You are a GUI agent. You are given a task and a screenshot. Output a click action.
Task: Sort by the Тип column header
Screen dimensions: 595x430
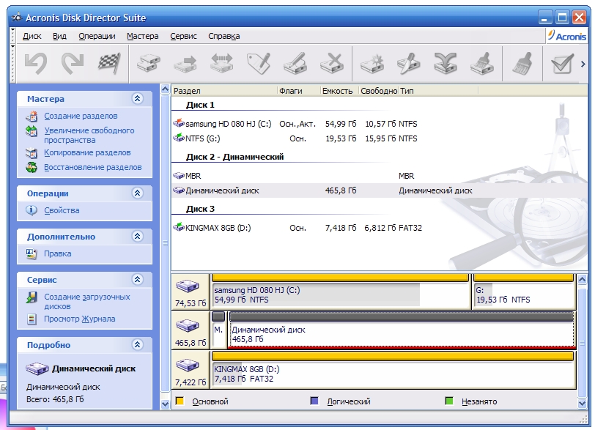438,91
